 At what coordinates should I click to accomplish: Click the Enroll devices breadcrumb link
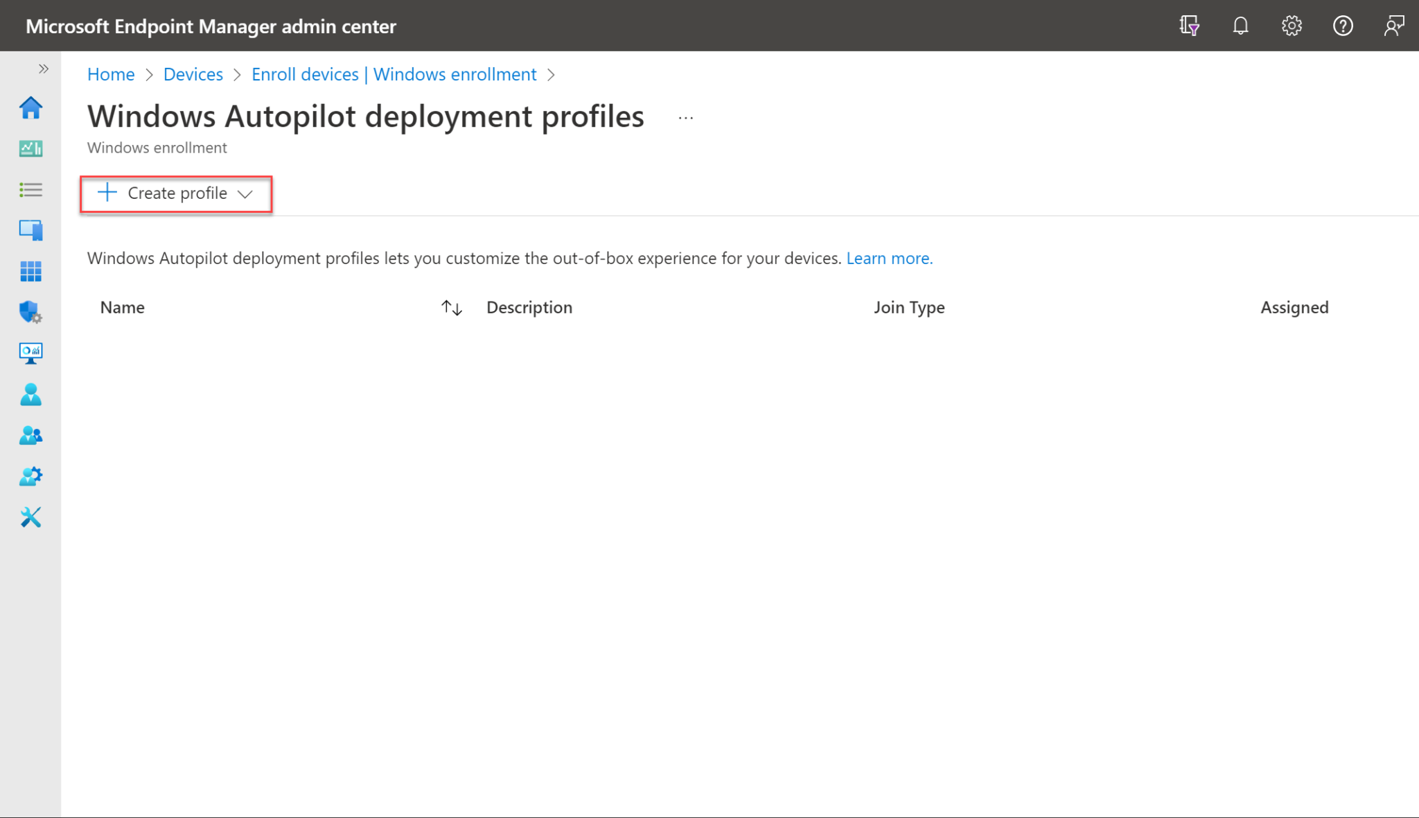[x=394, y=74]
